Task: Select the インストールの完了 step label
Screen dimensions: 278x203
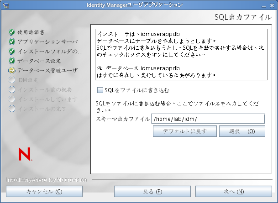Action: click(42, 109)
